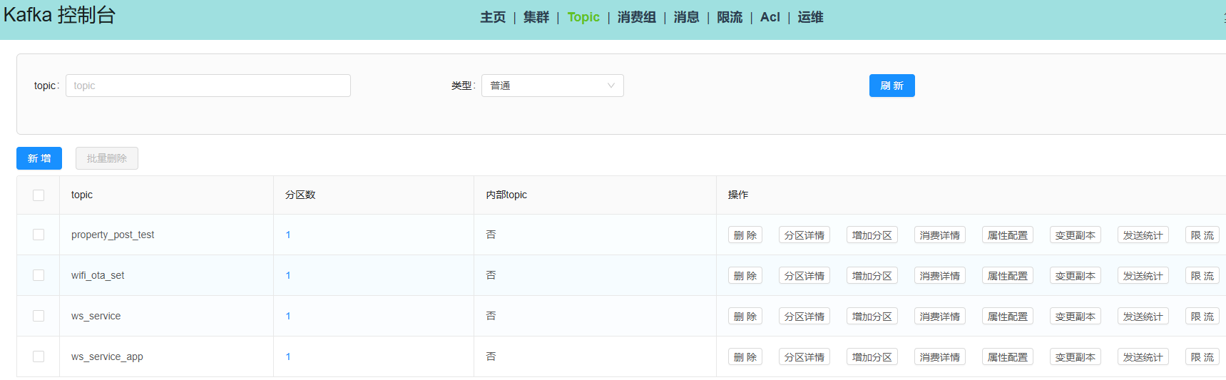Click the partition count link of ws_service_app
Image resolution: width=1226 pixels, height=380 pixels.
coord(288,356)
